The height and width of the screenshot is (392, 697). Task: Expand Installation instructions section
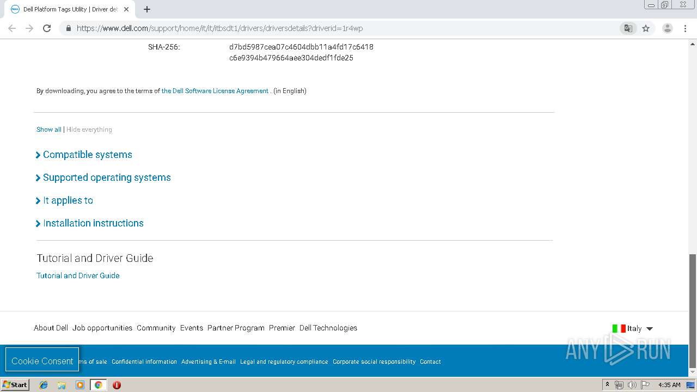89,223
